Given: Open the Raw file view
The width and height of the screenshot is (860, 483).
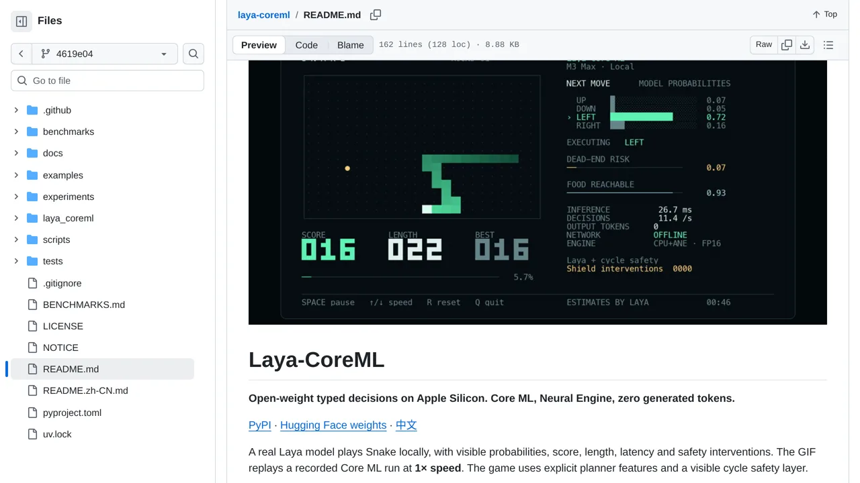Looking at the screenshot, I should coord(764,44).
